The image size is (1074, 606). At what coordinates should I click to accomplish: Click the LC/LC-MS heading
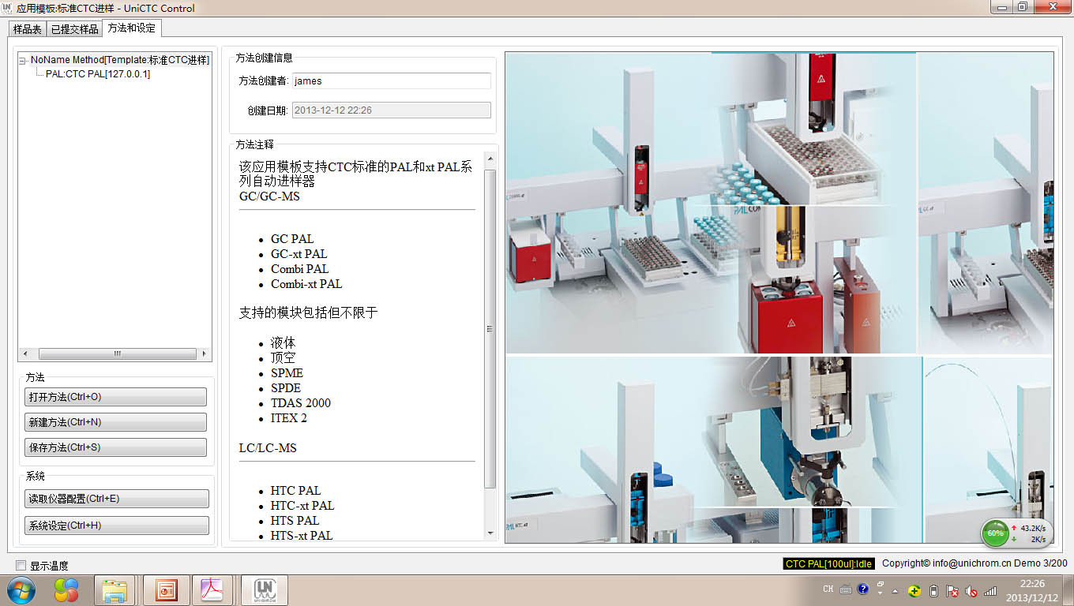[268, 447]
